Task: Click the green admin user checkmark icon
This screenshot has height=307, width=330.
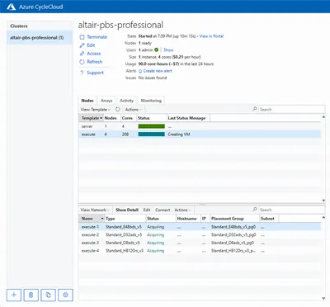Action: [x=157, y=50]
